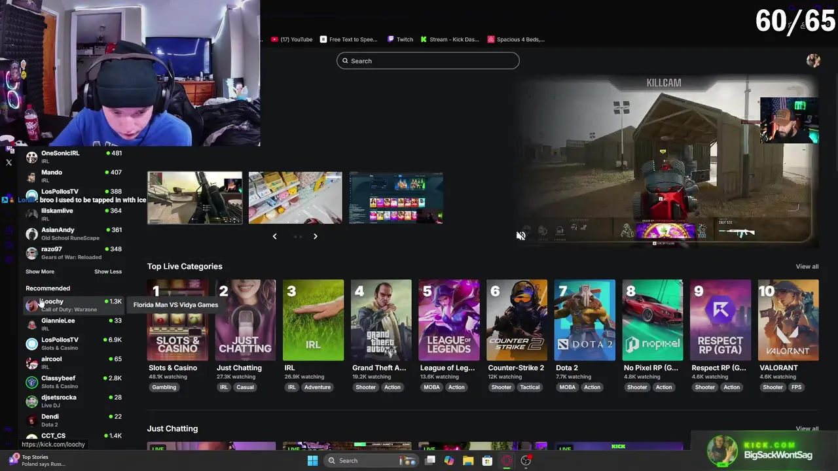Image resolution: width=838 pixels, height=471 pixels.
Task: Open the VALORANT category card
Action: point(788,321)
